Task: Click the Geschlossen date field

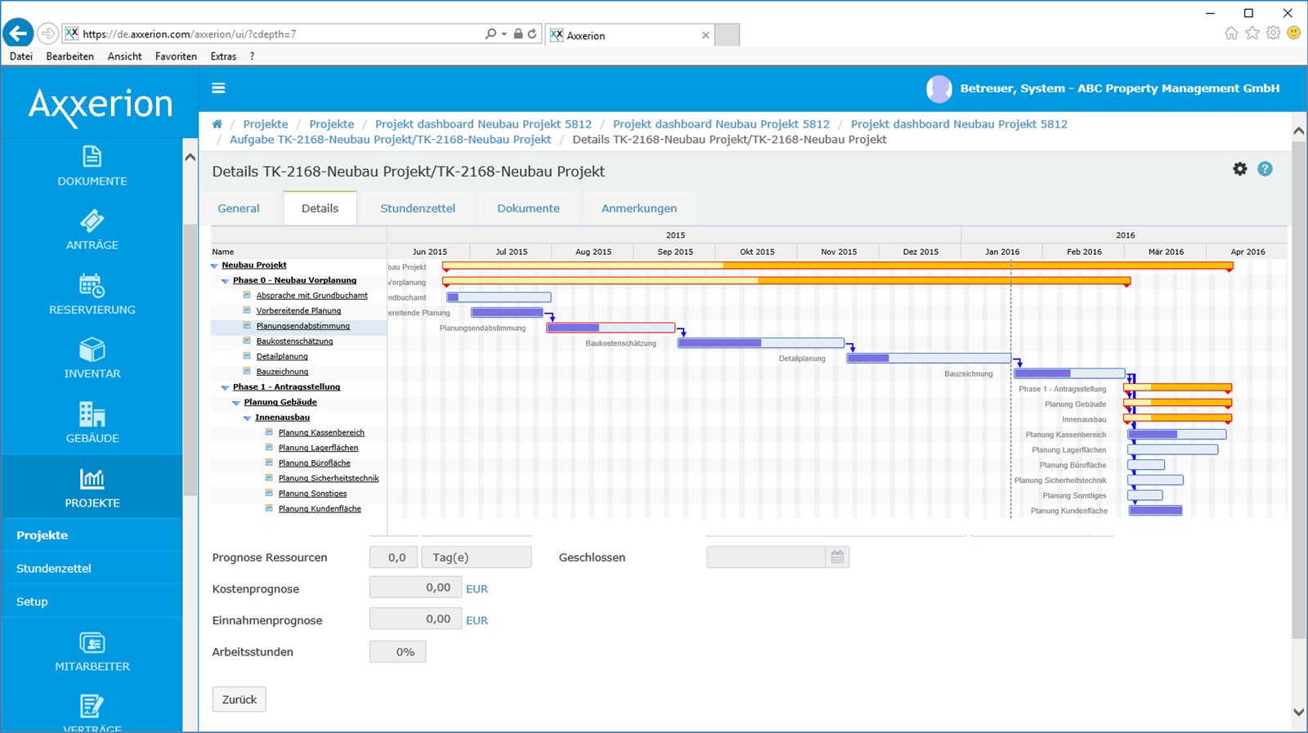Action: tap(766, 557)
